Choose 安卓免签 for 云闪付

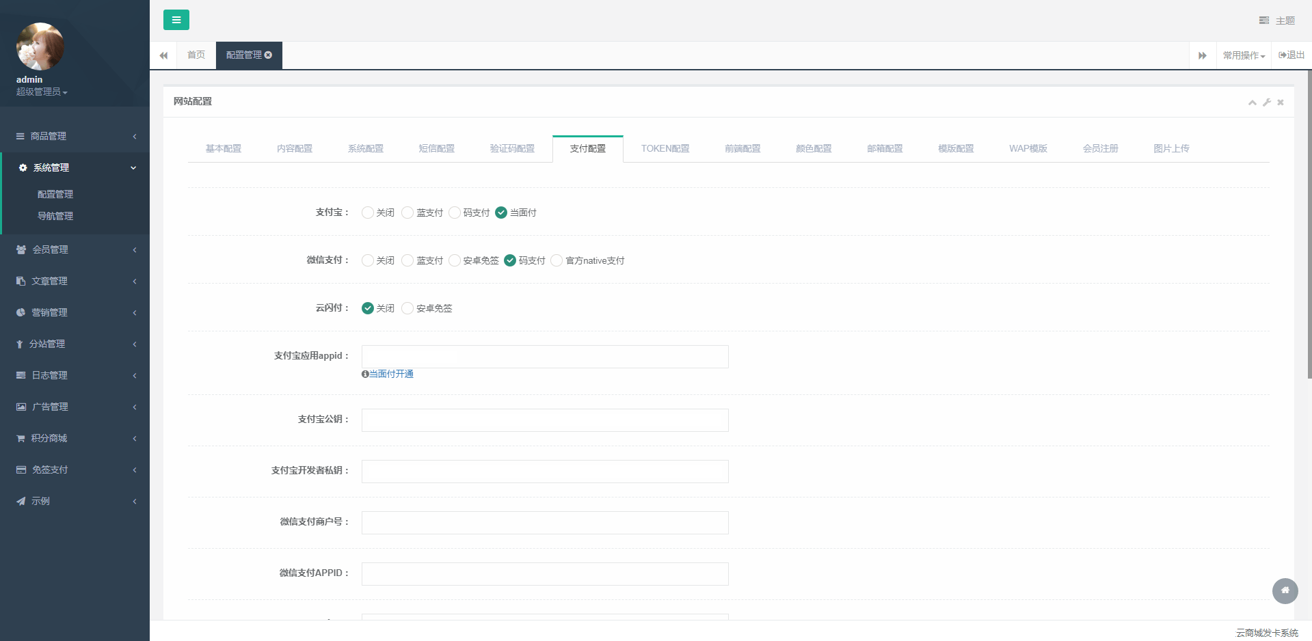point(408,308)
